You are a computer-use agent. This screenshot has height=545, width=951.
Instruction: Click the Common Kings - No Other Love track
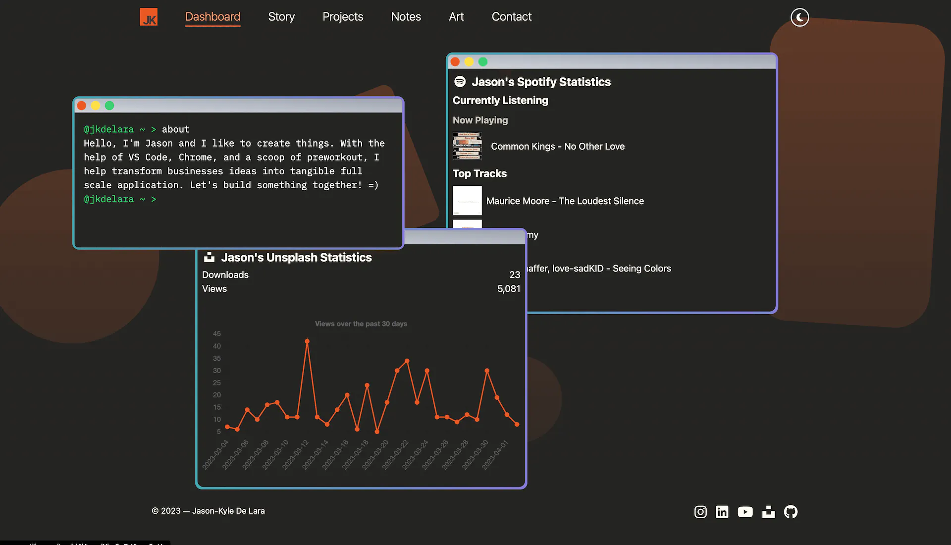[557, 146]
